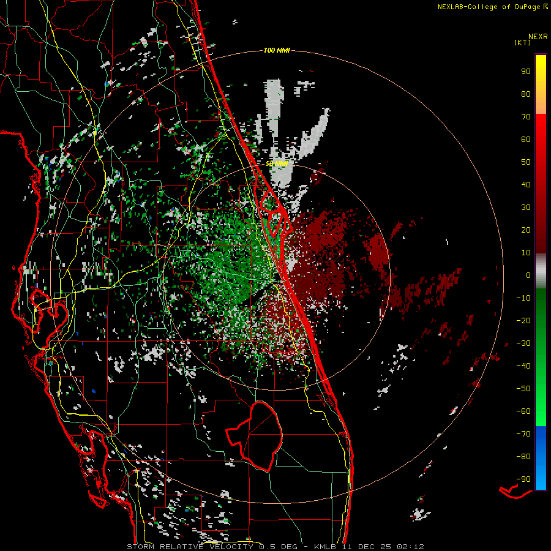Click the yellow top segment of the color bar
The width and height of the screenshot is (551, 551).
point(541,84)
